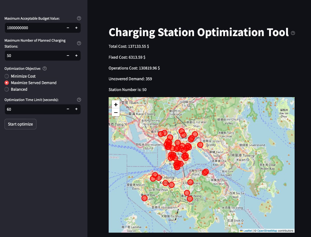Select the Minimize Cost objective

[x=20, y=76]
